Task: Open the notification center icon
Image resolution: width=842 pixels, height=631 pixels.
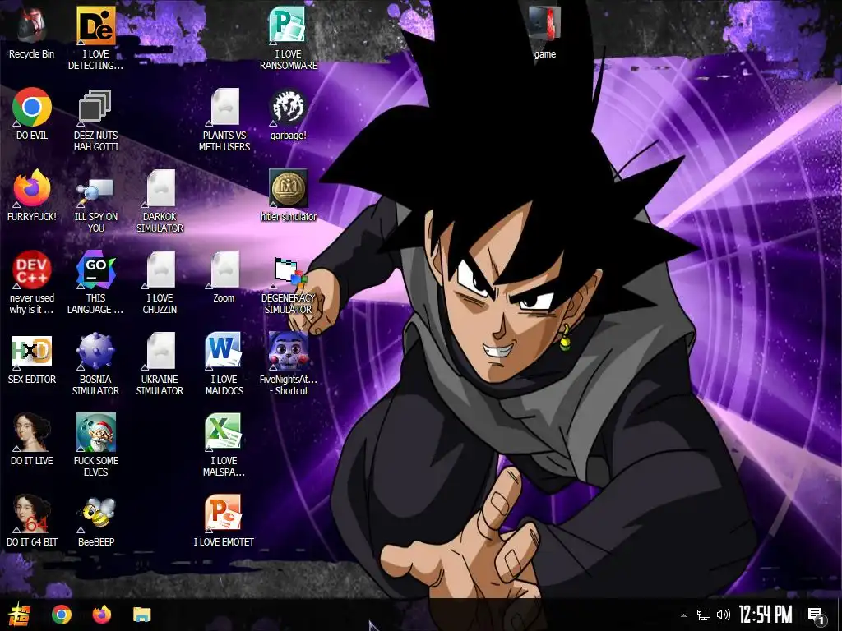Action: [x=817, y=615]
